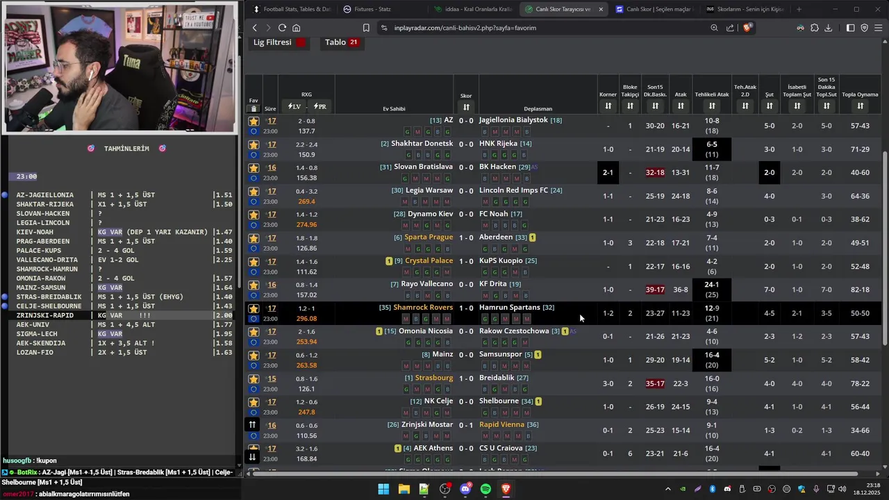889x500 pixels.
Task: Switch to Skorlarım browser tab
Action: 745,9
